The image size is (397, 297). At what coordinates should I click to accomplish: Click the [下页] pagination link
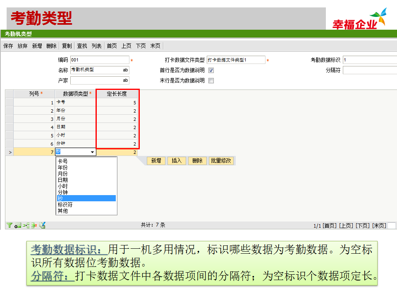(x=363, y=226)
